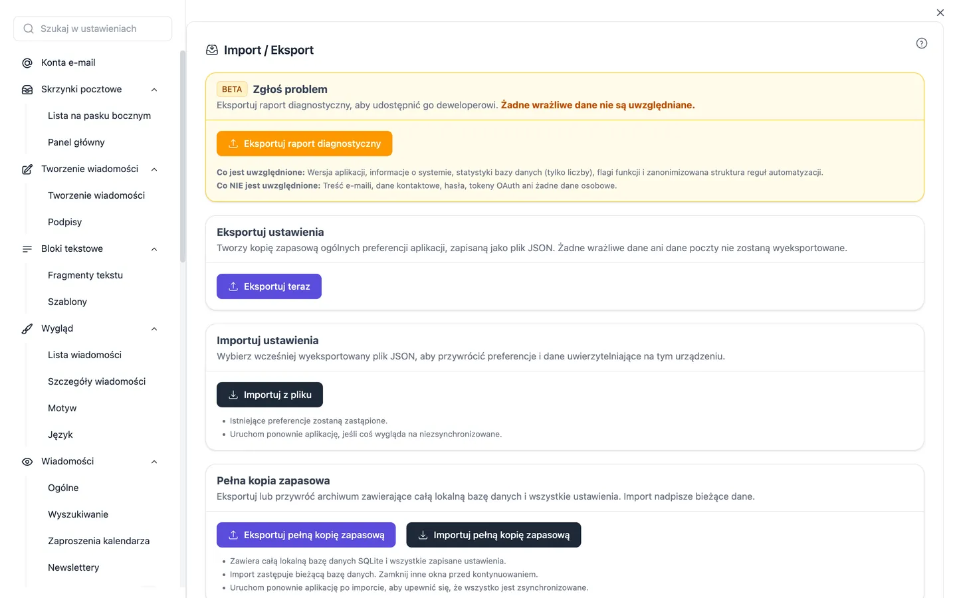957x598 pixels.
Task: Collapse the Tworzenie wiadomości section chevron
Action: (x=154, y=169)
